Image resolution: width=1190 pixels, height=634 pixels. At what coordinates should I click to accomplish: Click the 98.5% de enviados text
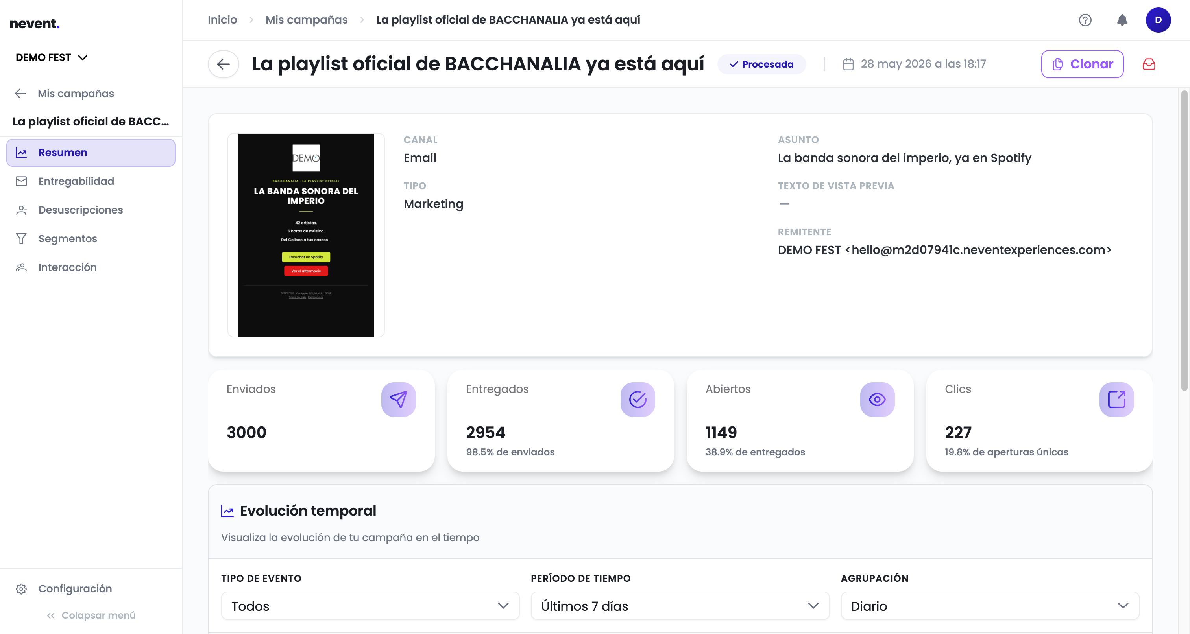tap(510, 452)
